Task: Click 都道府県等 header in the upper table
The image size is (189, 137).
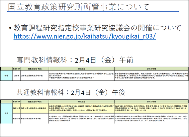Action: pos(17,69)
